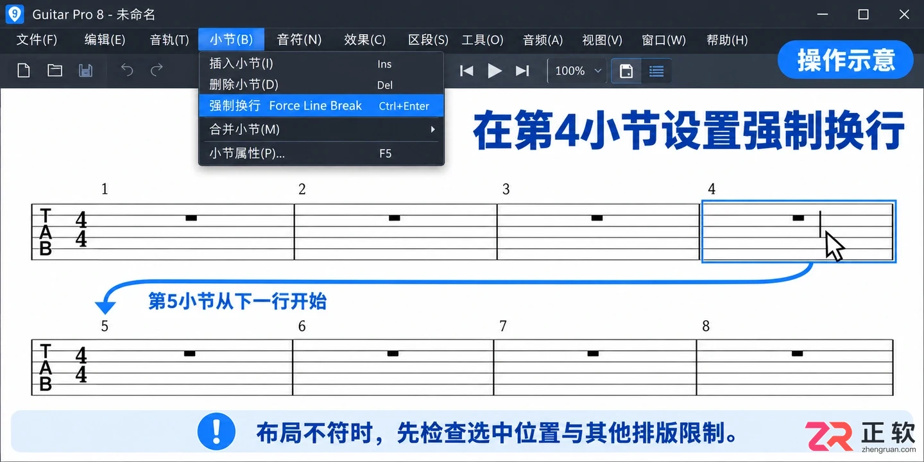
Task: Open the 效果(C) menu
Action: [364, 40]
